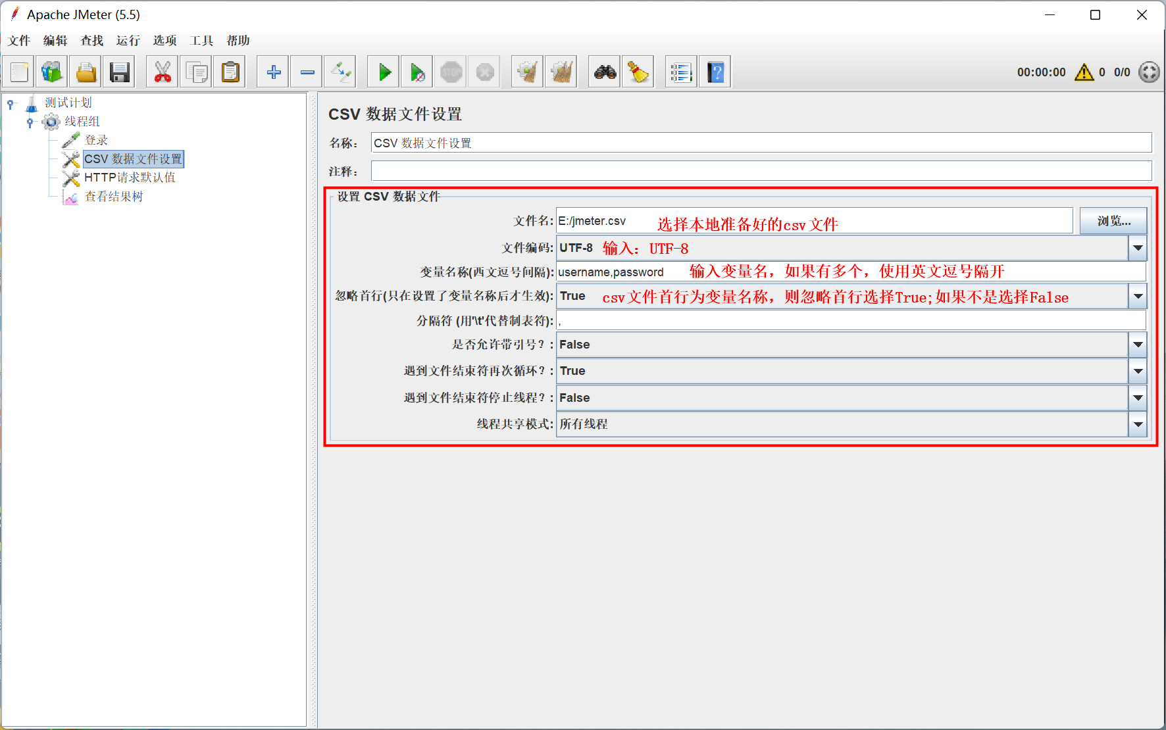Open the 编辑 menu

coord(55,41)
